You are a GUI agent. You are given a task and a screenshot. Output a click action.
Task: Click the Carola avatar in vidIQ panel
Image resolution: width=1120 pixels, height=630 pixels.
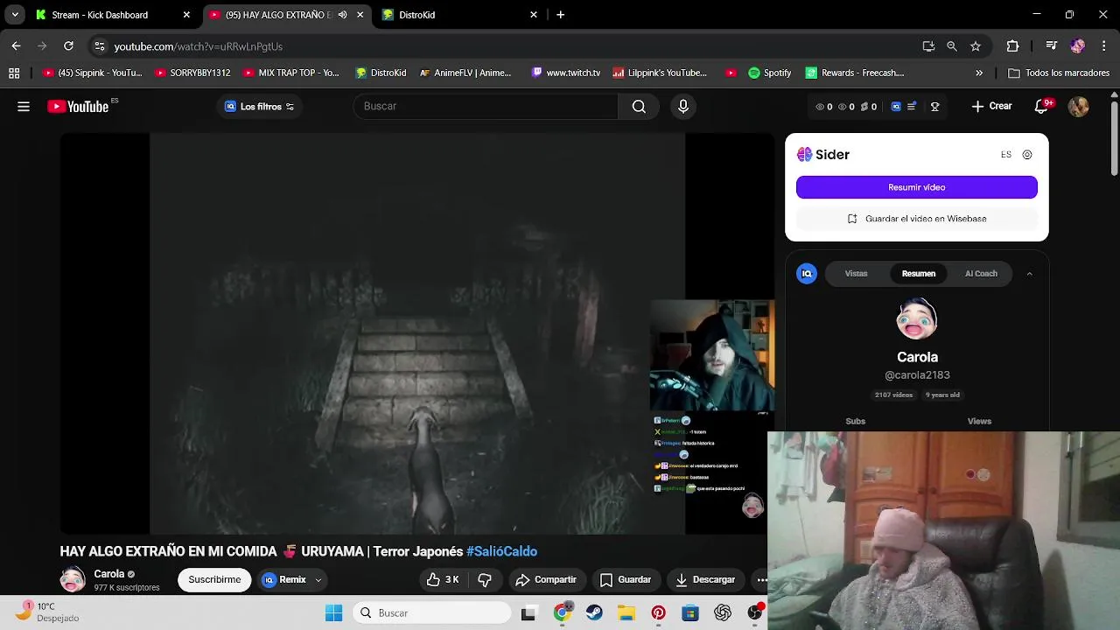(917, 319)
